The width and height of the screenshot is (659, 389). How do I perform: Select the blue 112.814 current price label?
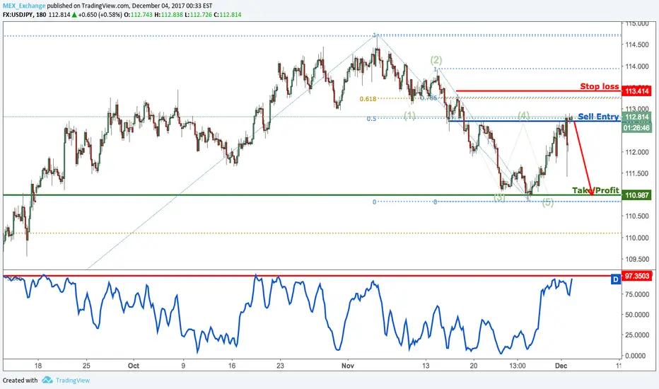637,117
